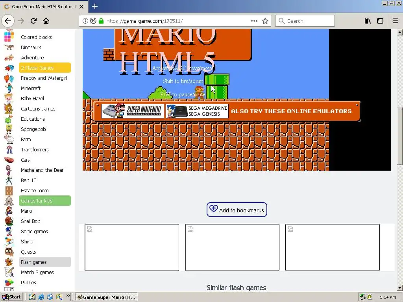
Task: Open the Skiing category link
Action: (27, 242)
